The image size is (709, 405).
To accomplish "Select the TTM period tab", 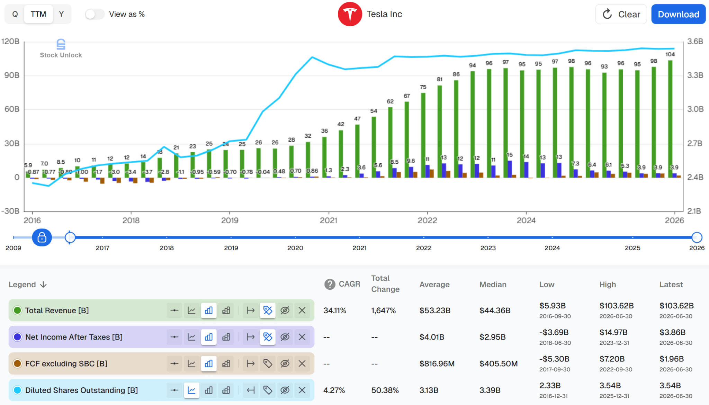I will [x=38, y=14].
